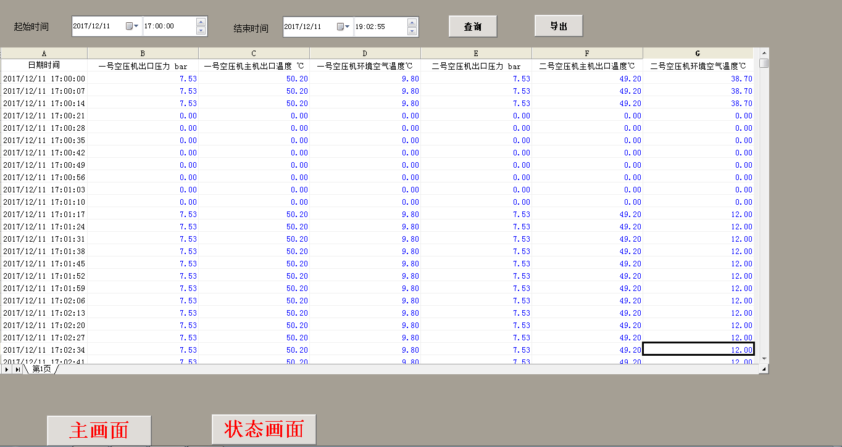Screen dimensions: 842x447
Task: Select column B header
Action: (x=143, y=54)
